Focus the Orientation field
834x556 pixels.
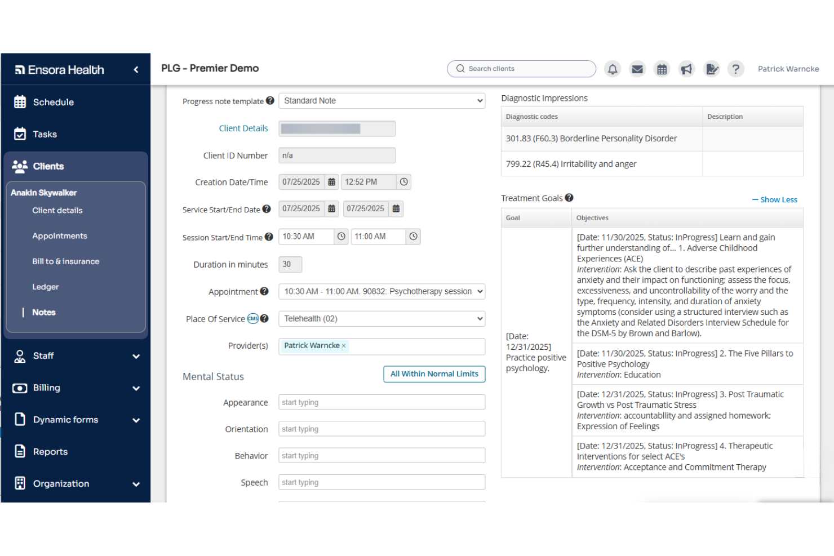click(382, 429)
